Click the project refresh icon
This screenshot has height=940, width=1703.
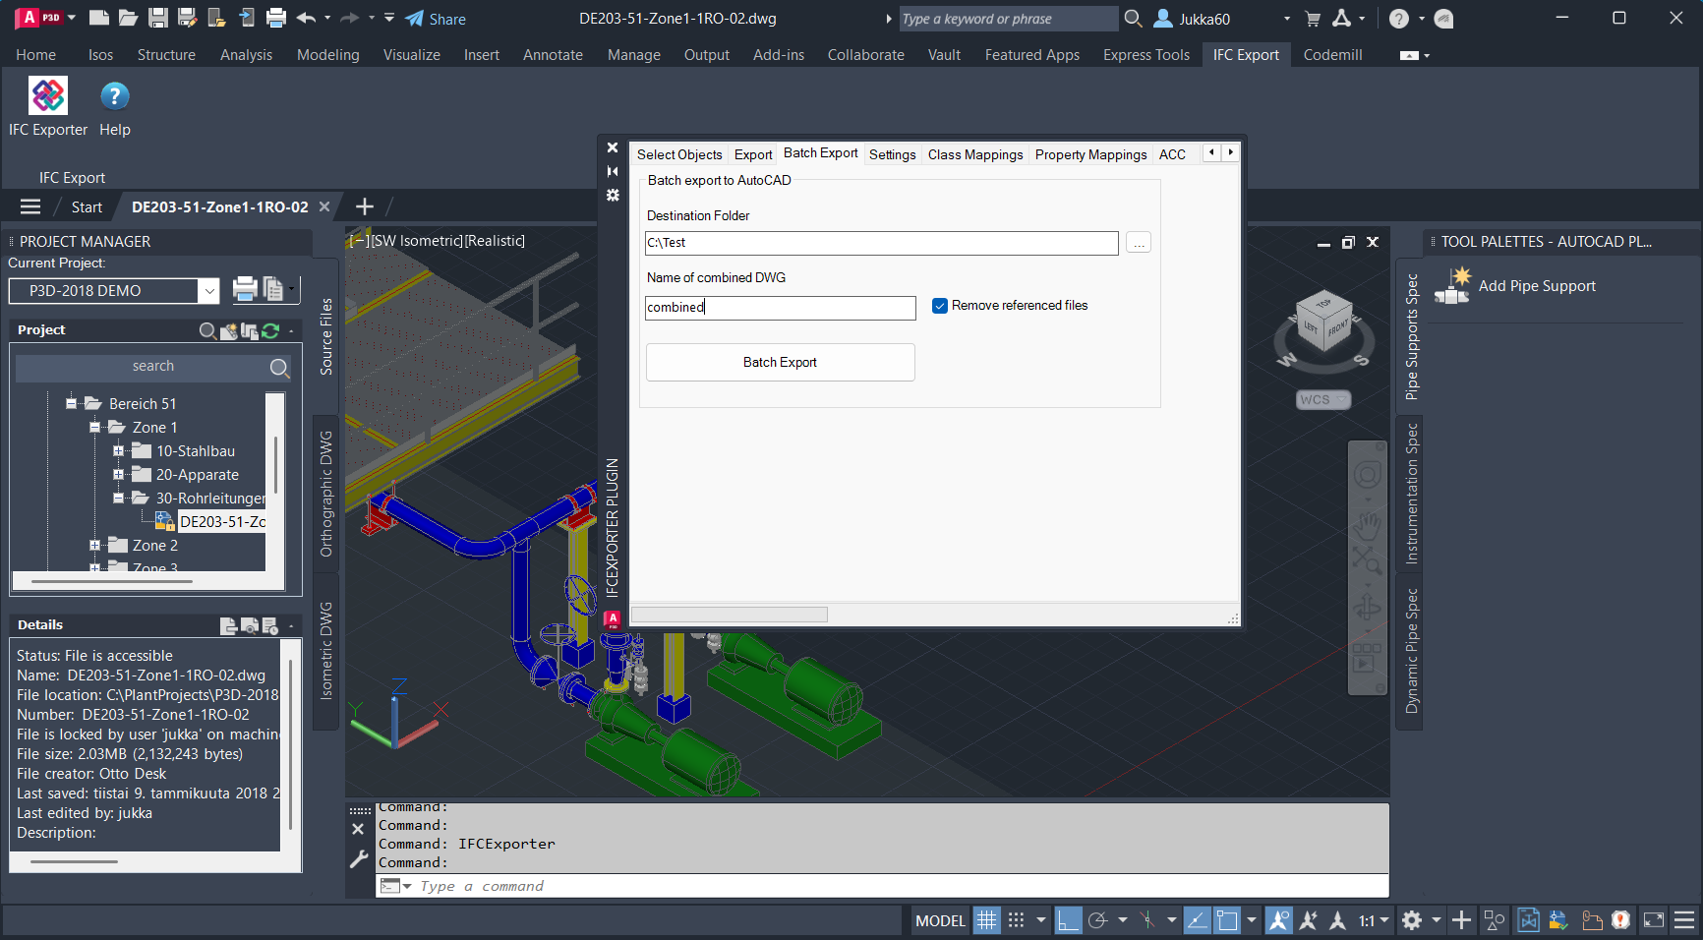tap(270, 331)
